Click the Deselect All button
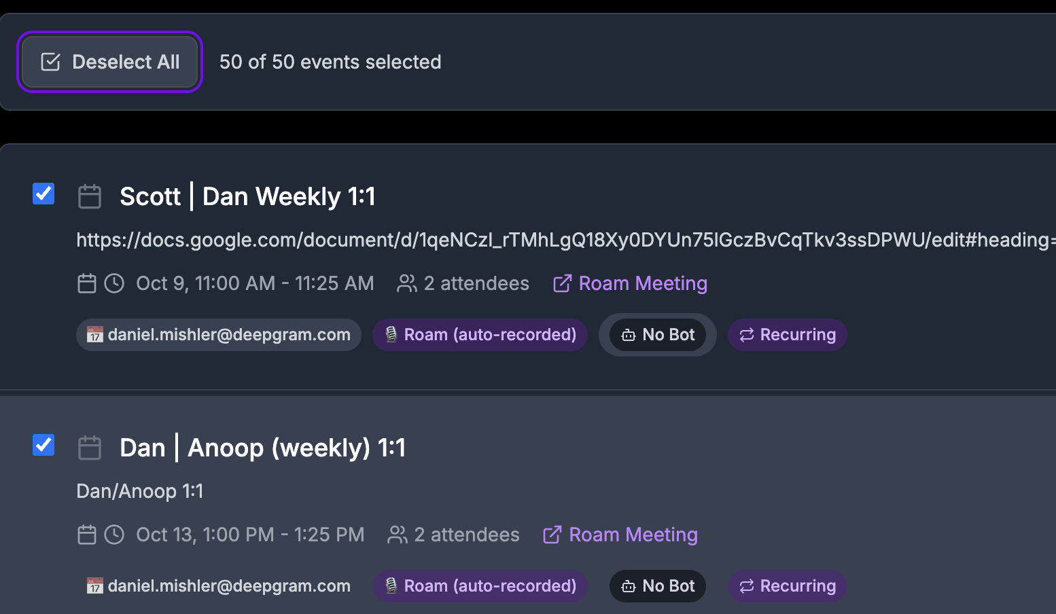Viewport: 1056px width, 614px height. [109, 62]
